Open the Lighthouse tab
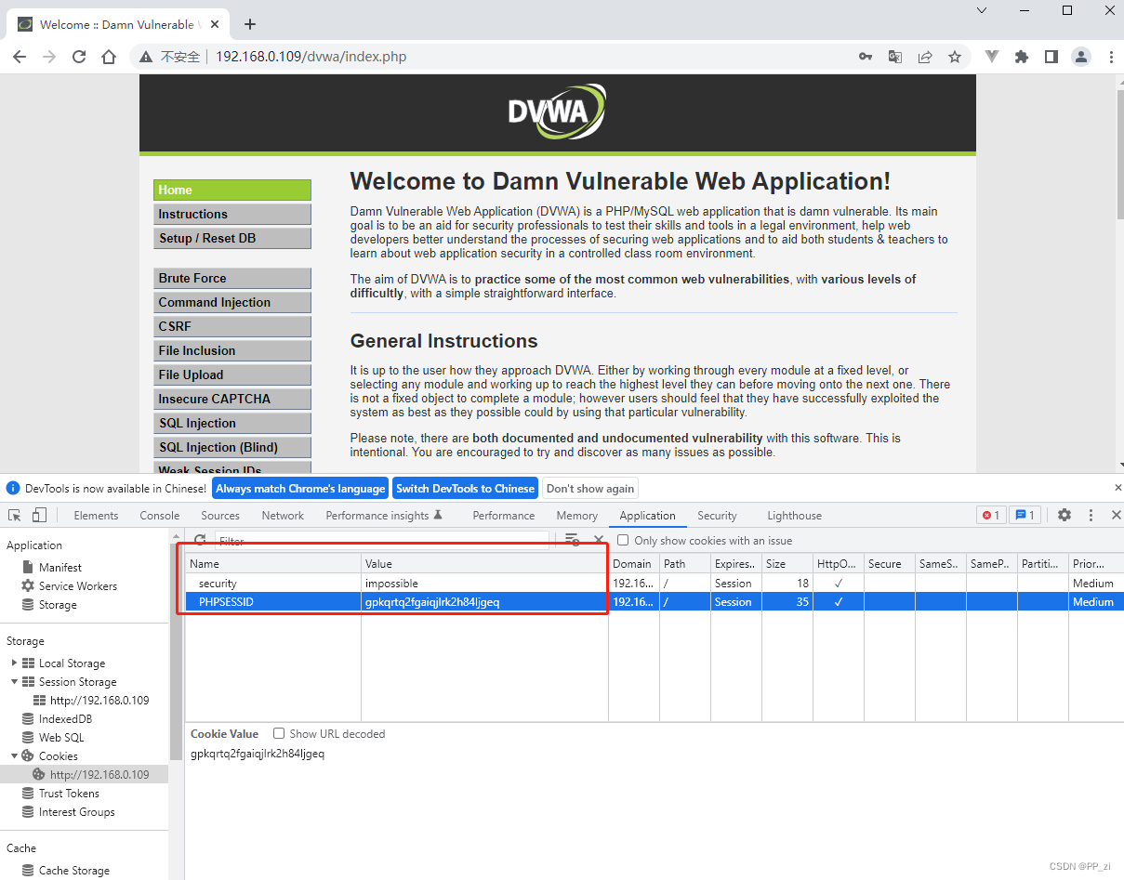The image size is (1124, 880). pyautogui.click(x=795, y=516)
